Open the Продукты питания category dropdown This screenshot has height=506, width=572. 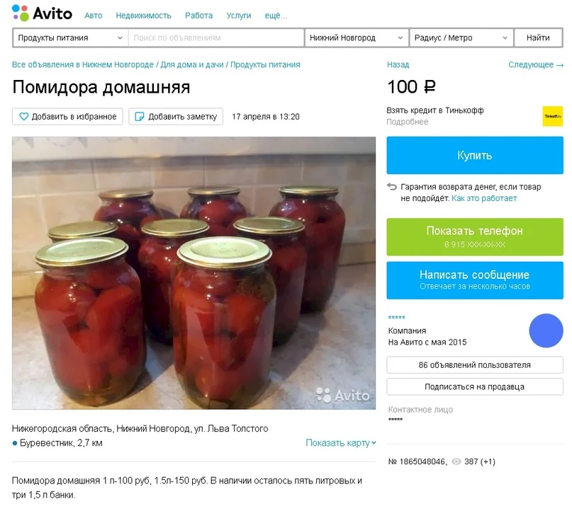(70, 38)
